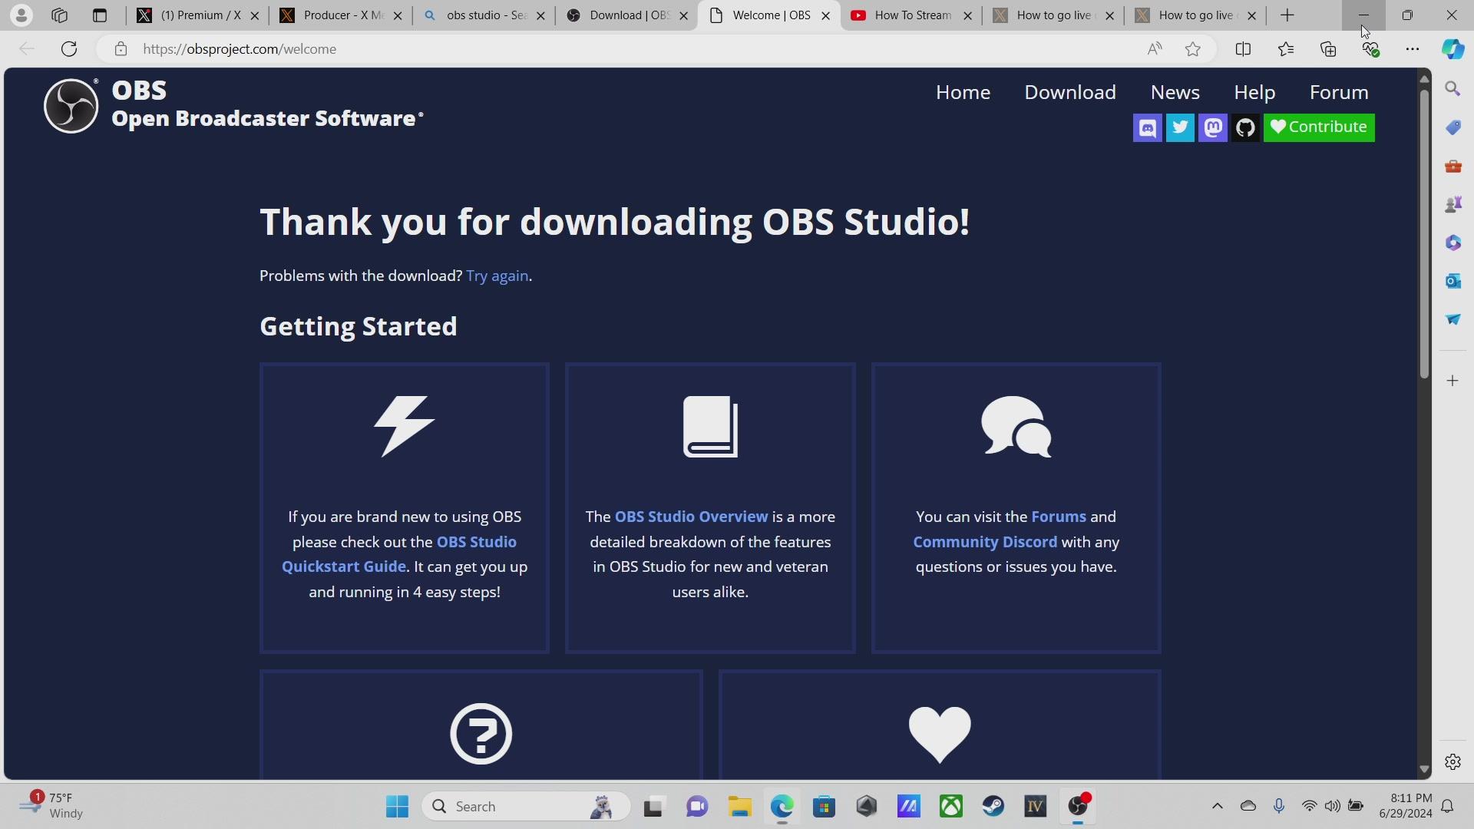Click the question mark help icon
This screenshot has width=1474, height=829.
tap(481, 734)
